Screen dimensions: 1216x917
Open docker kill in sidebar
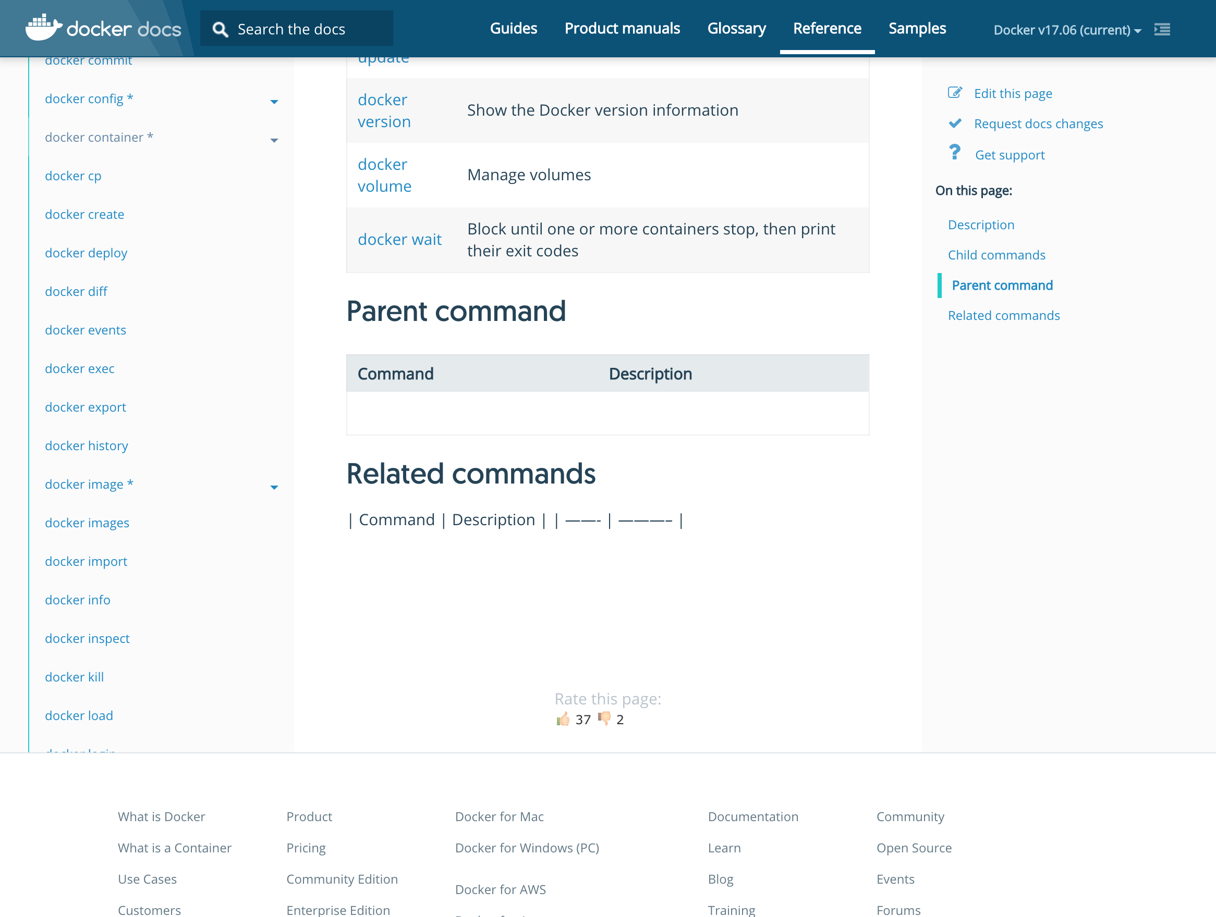coord(75,677)
